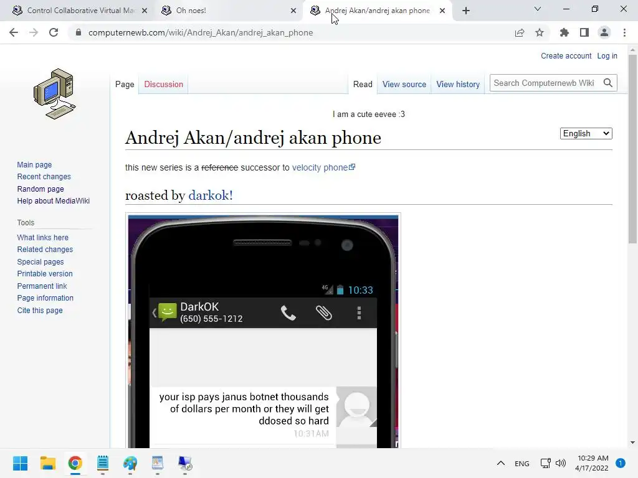Click the Chrome taskbar icon

[x=75, y=463]
